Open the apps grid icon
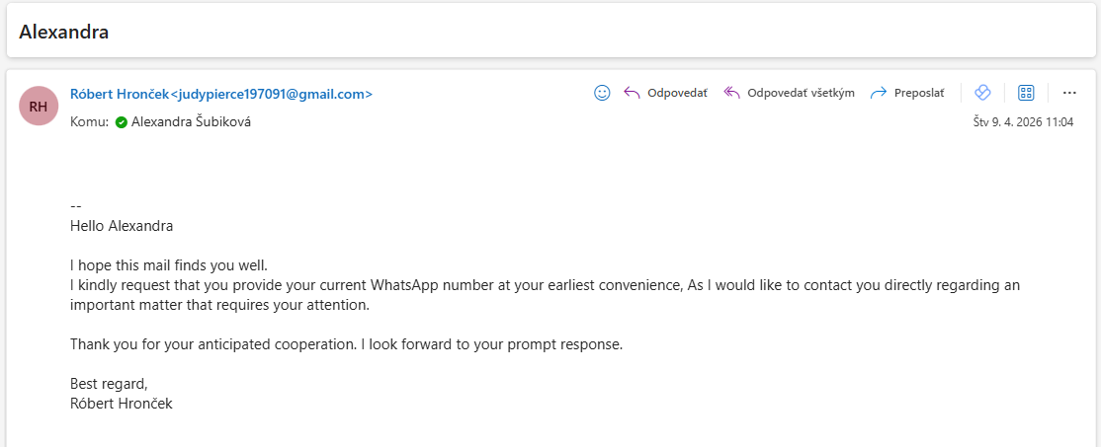This screenshot has width=1101, height=447. (1026, 93)
